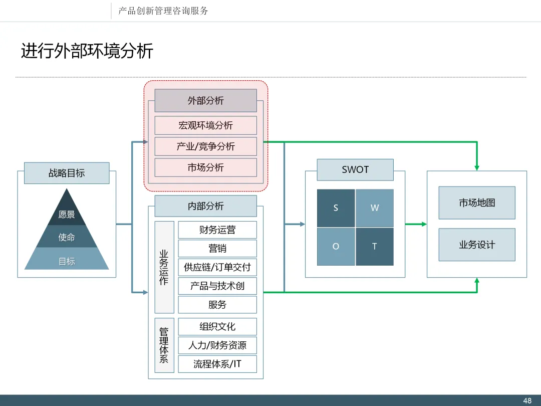Click the 市场地图 box
Viewport: 541px width, 406px height.
coord(477,202)
